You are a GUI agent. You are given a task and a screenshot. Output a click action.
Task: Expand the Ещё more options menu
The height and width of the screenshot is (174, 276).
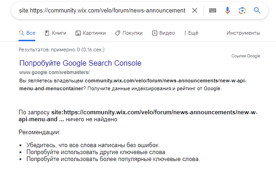click(191, 33)
